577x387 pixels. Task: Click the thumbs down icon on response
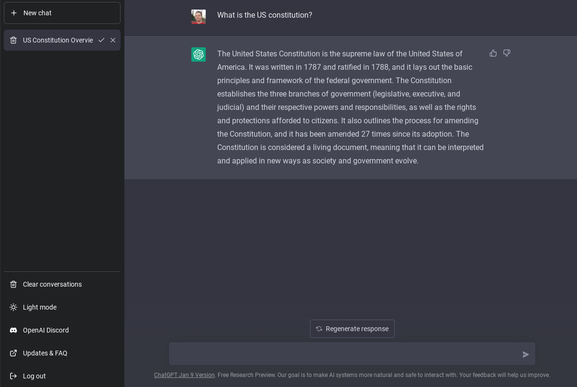[507, 54]
